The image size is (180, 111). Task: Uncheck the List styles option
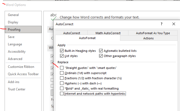pos(62,56)
